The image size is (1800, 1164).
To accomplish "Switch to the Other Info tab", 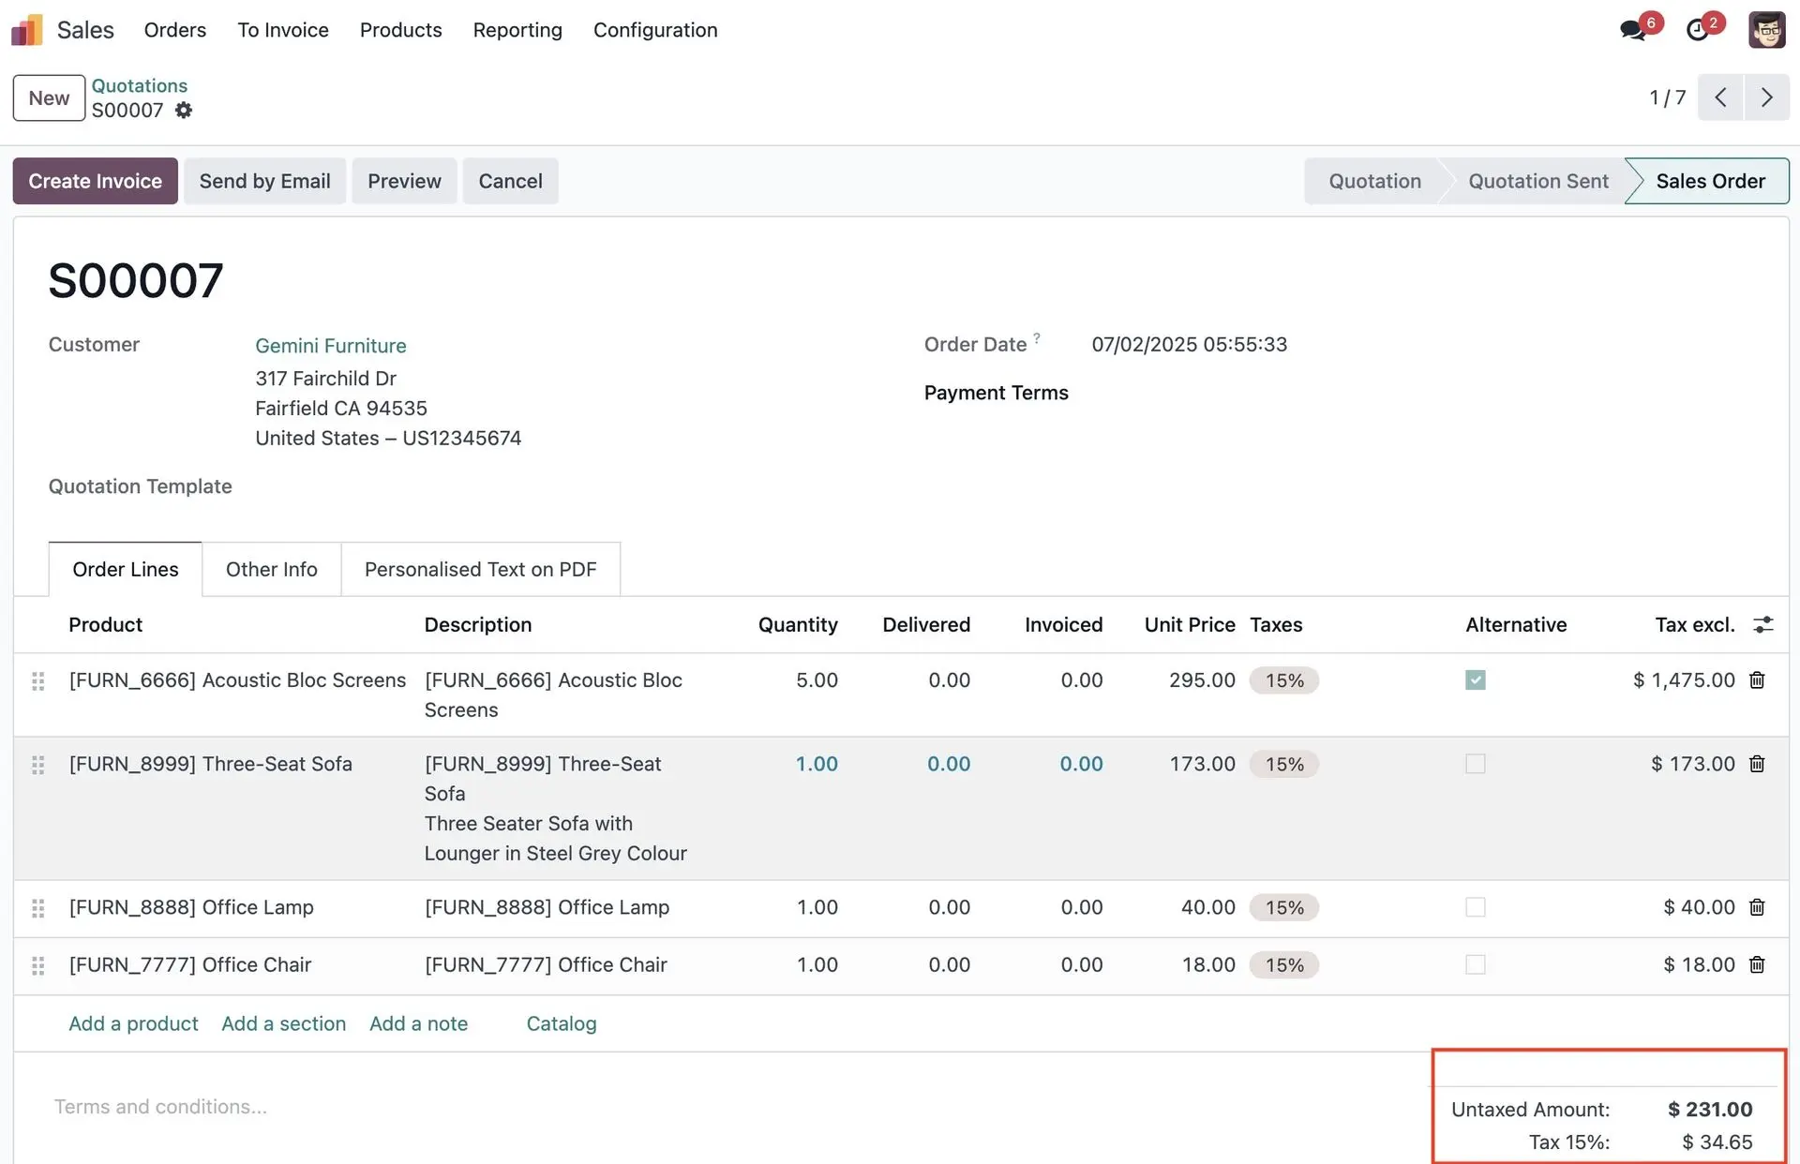I will click(x=271, y=570).
